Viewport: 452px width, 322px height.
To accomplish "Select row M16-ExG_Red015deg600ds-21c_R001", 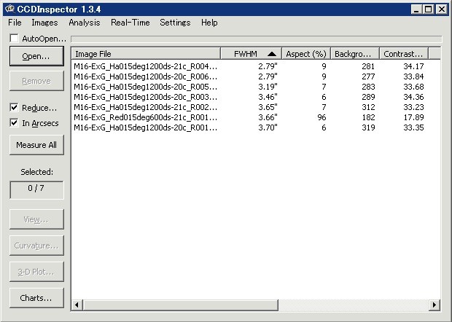I will (256, 117).
